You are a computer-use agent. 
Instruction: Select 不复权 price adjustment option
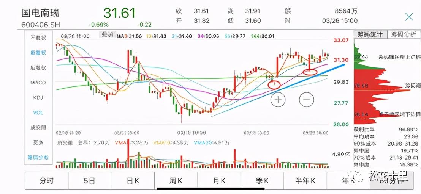coord(38,38)
